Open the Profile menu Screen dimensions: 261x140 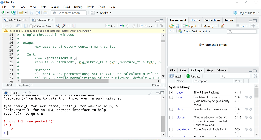point(90,7)
